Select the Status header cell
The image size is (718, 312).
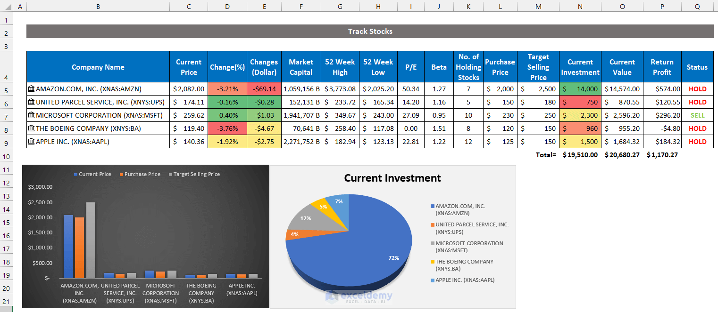point(697,67)
